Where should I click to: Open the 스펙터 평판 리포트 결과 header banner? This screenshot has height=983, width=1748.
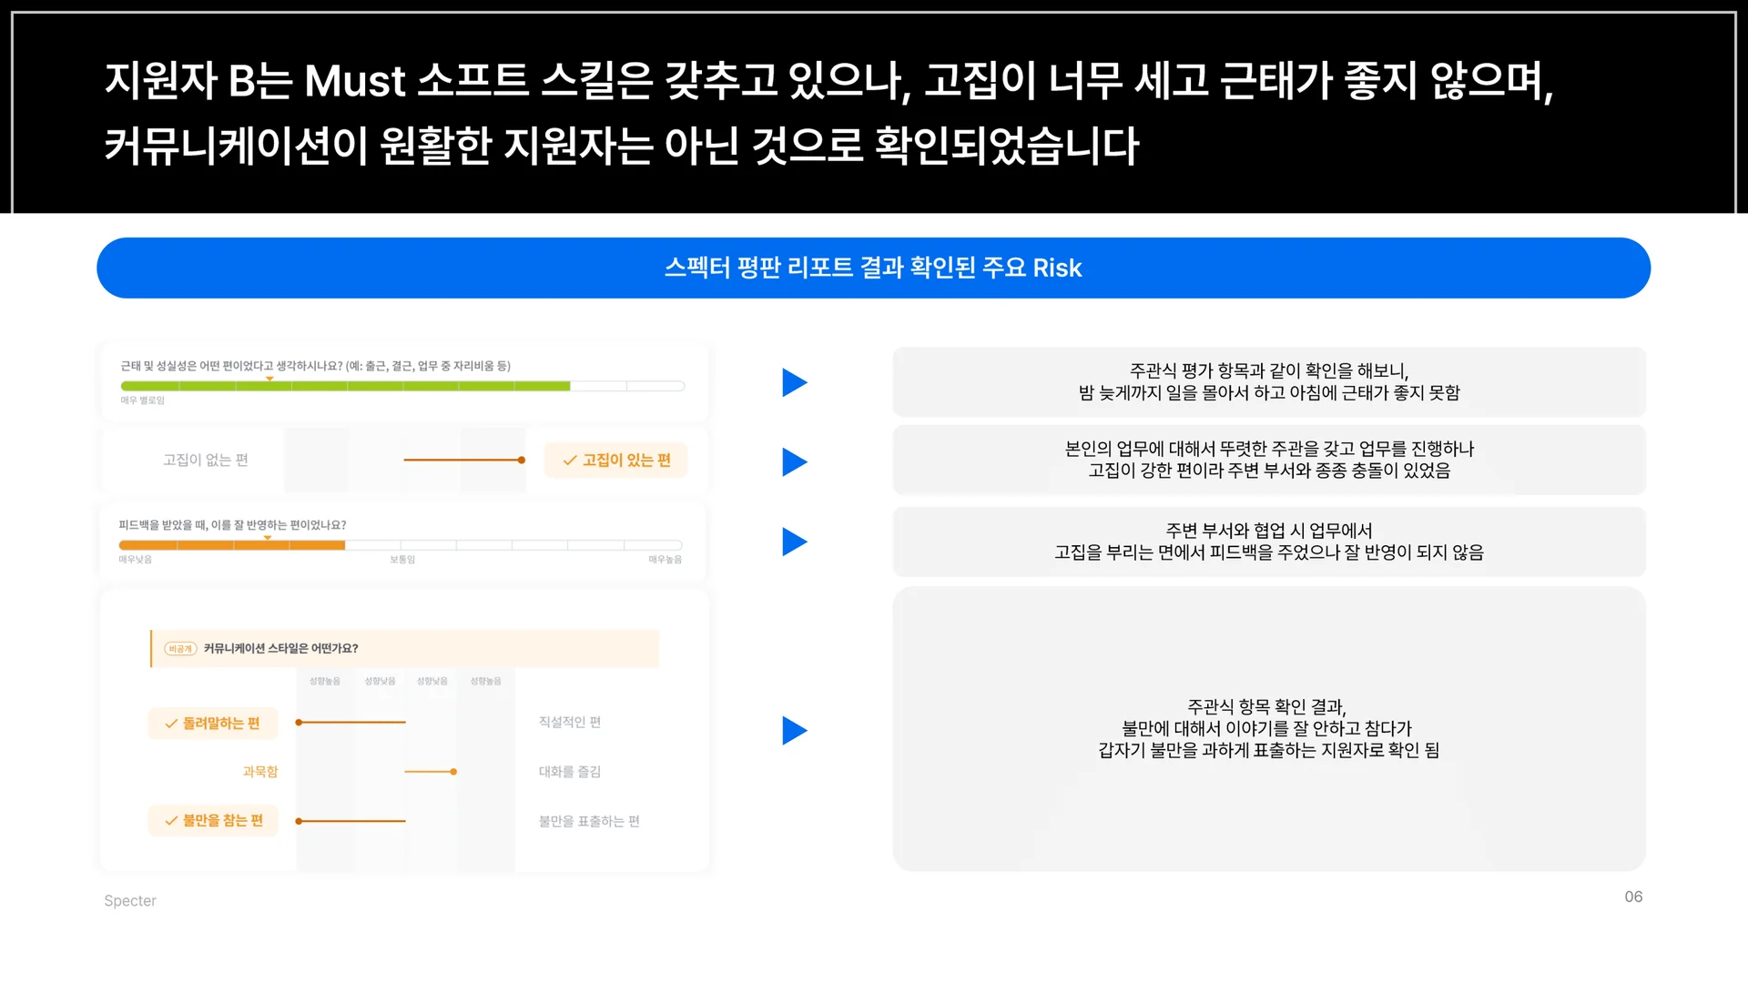[x=873, y=268]
